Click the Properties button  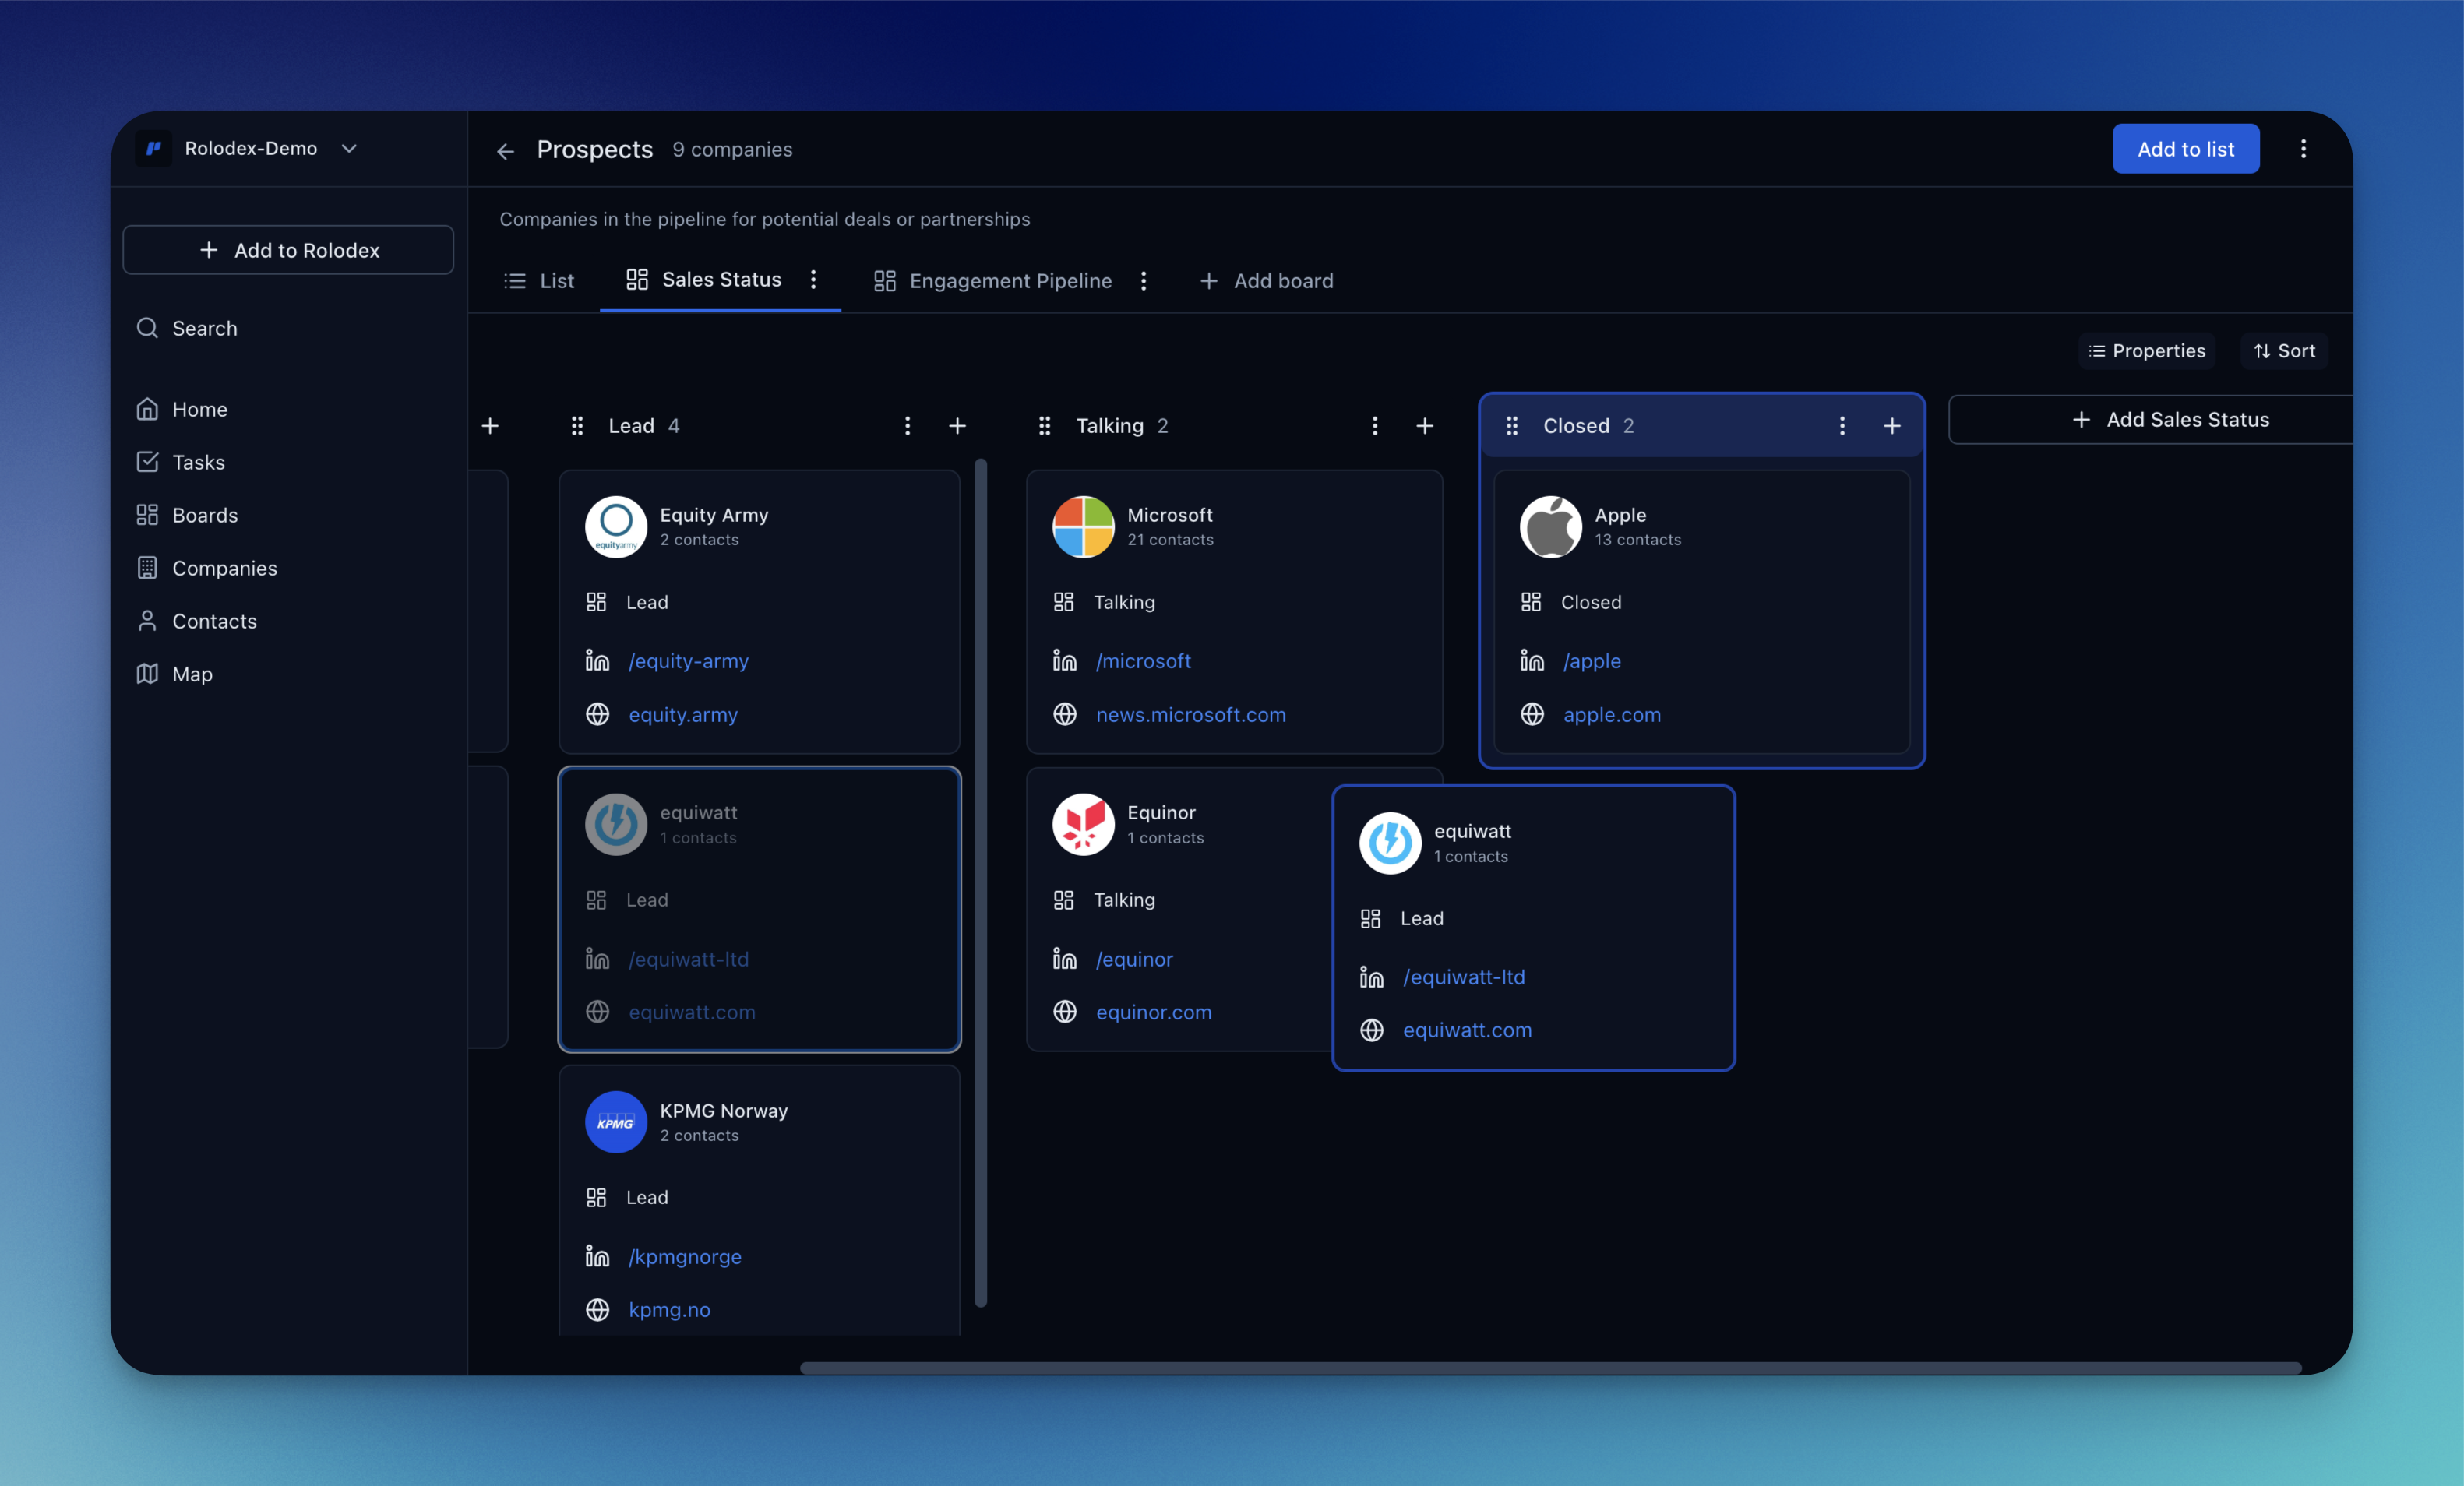point(2146,351)
